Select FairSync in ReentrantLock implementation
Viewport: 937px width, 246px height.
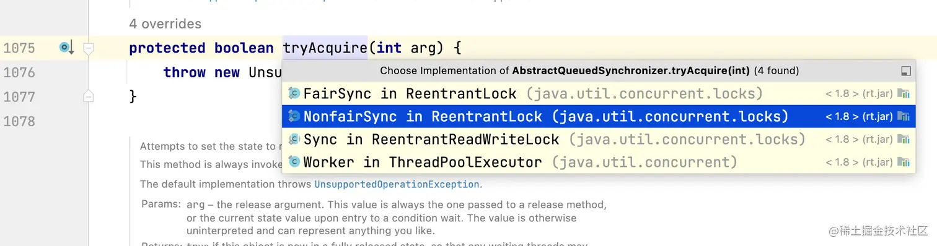point(599,94)
